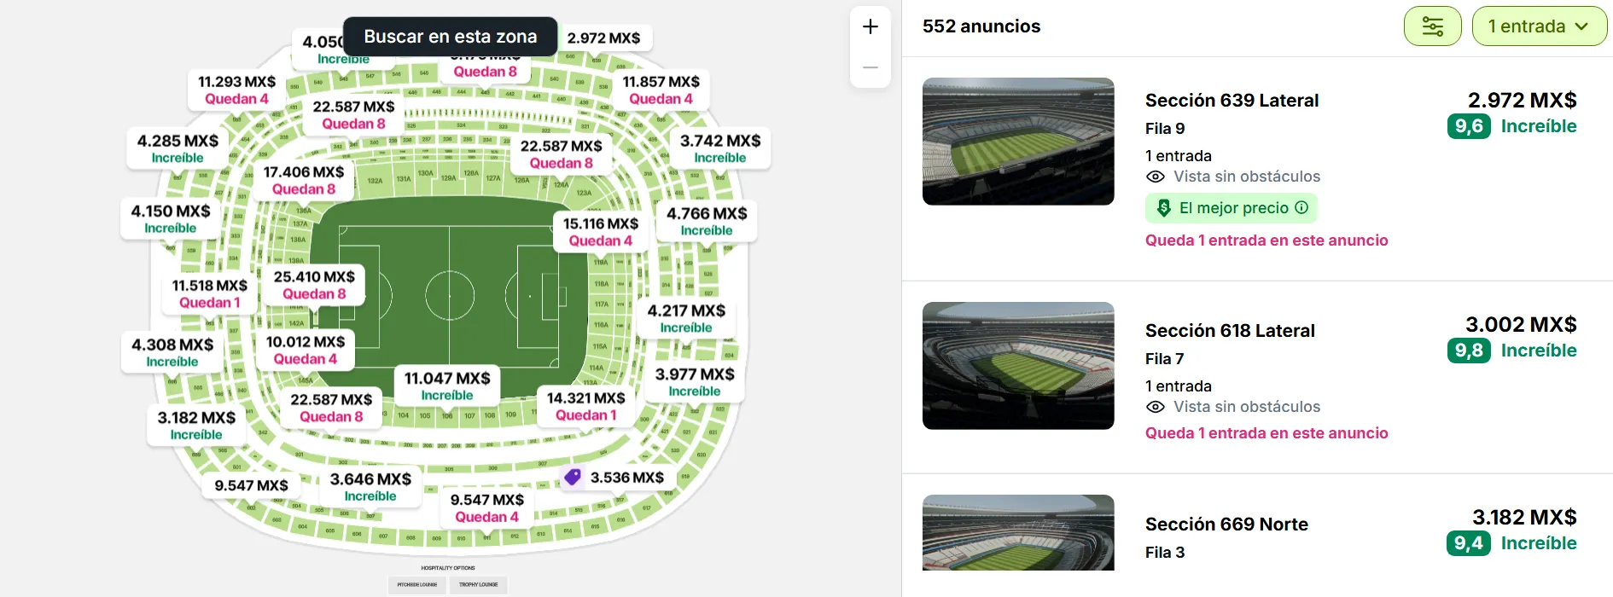Select the PITCHSIDE LOUNGE option
Image resolution: width=1613 pixels, height=597 pixels.
(x=416, y=585)
